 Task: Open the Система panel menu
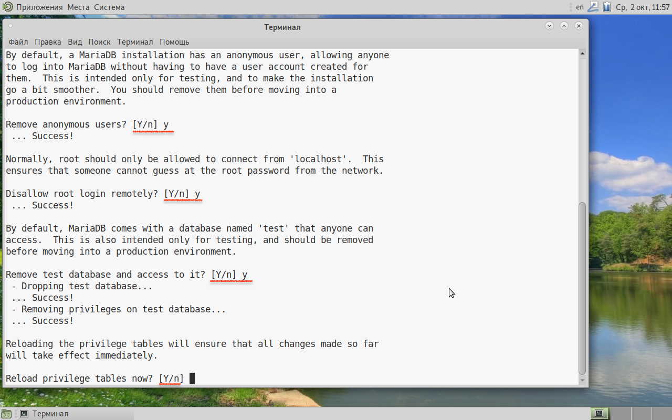pos(109,7)
